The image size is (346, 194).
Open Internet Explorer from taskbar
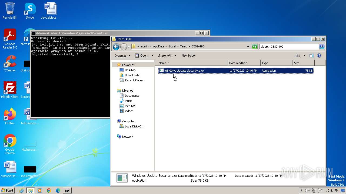pos(21,190)
